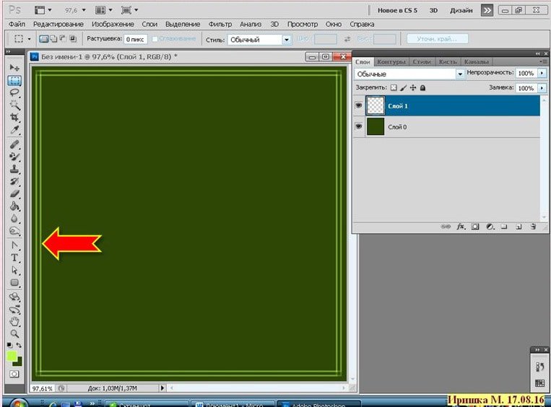Viewport: 551px width, 407px height.
Task: Select the Move tool
Action: click(14, 67)
